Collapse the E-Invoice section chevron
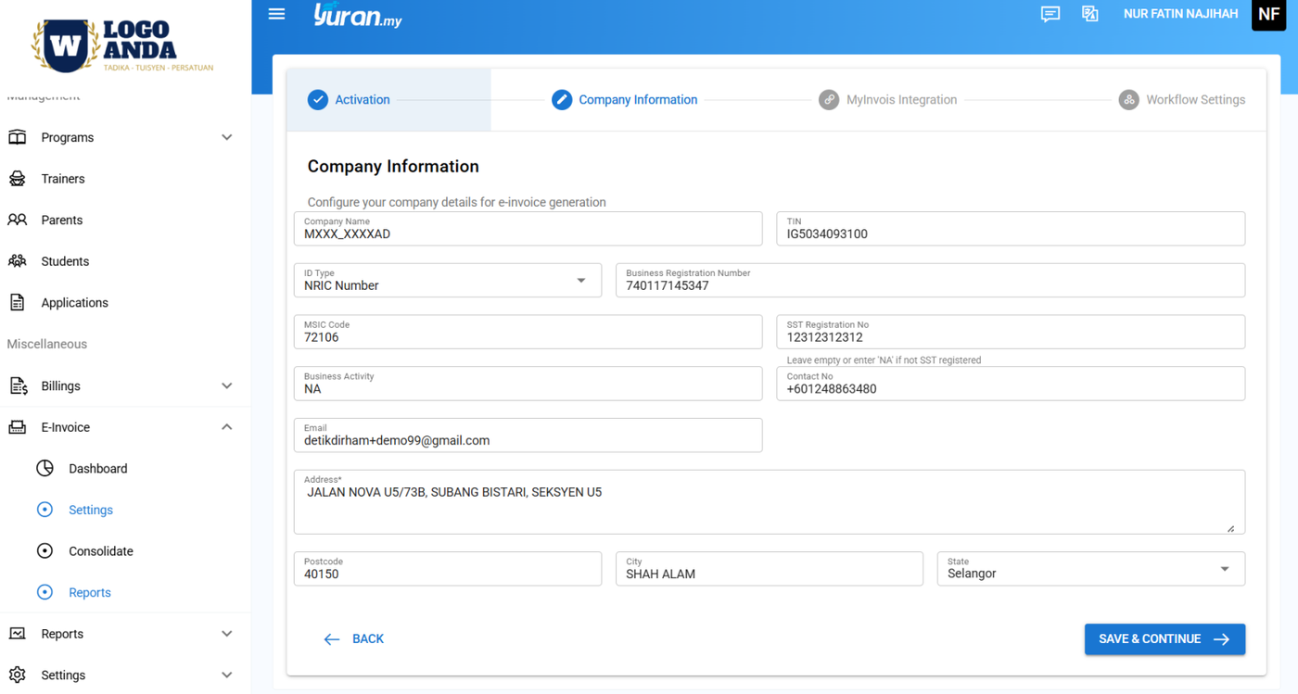The height and width of the screenshot is (694, 1298). click(x=227, y=427)
